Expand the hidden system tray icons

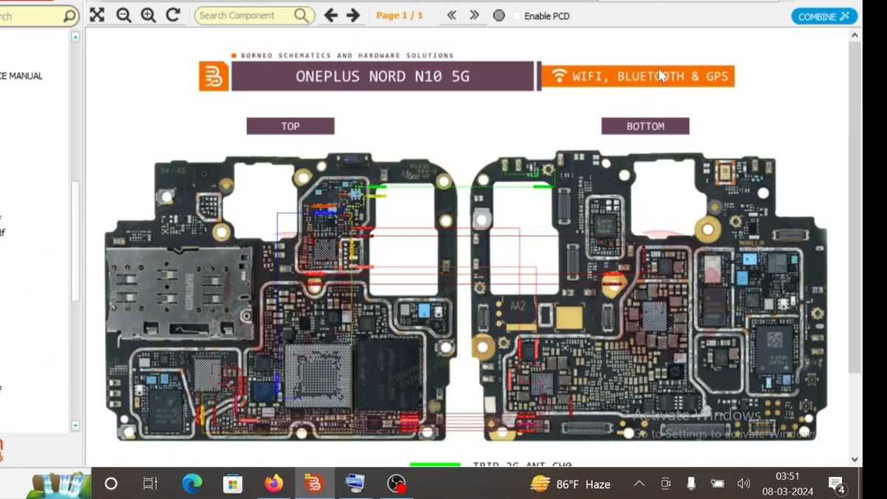tap(639, 484)
